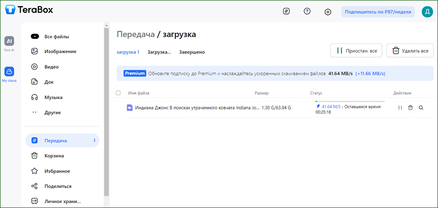Click the Избранное star icon
Screen dimensions: 438x208
coord(34,171)
